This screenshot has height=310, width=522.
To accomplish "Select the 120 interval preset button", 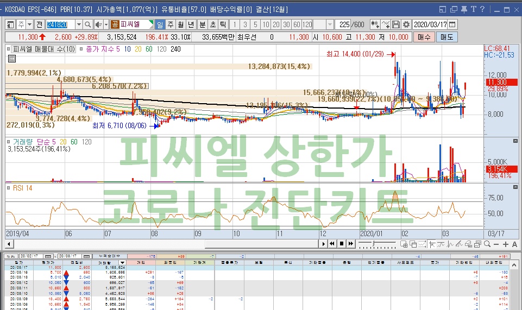I will pos(307,24).
